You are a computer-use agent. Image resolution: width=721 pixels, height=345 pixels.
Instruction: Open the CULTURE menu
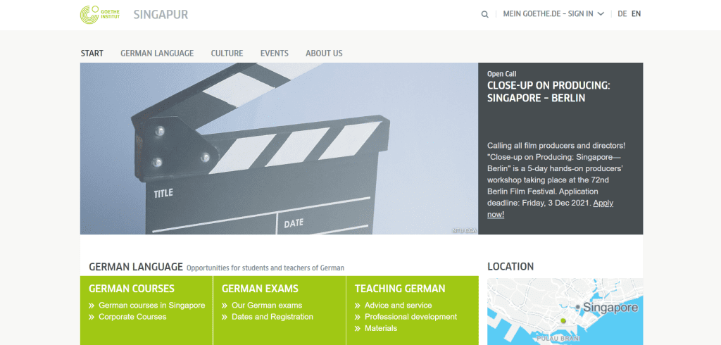(x=227, y=54)
